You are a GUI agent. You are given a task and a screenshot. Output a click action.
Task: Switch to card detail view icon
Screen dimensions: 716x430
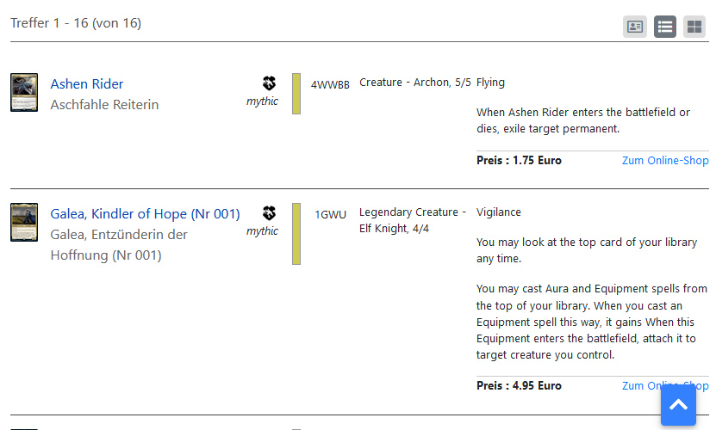(635, 27)
